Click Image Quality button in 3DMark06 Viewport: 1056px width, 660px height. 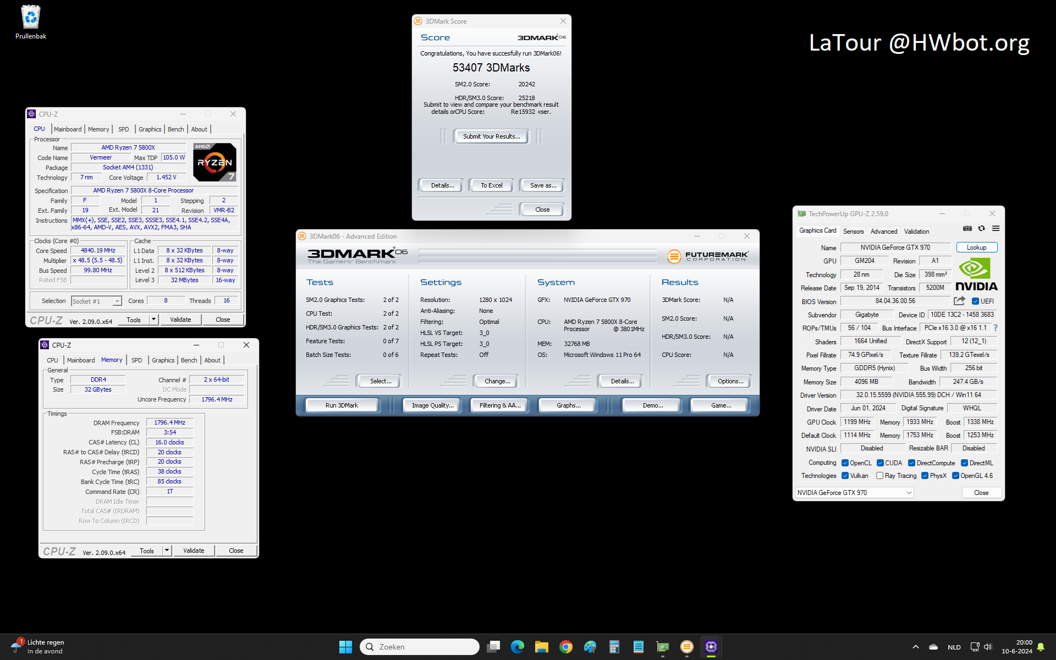[433, 405]
